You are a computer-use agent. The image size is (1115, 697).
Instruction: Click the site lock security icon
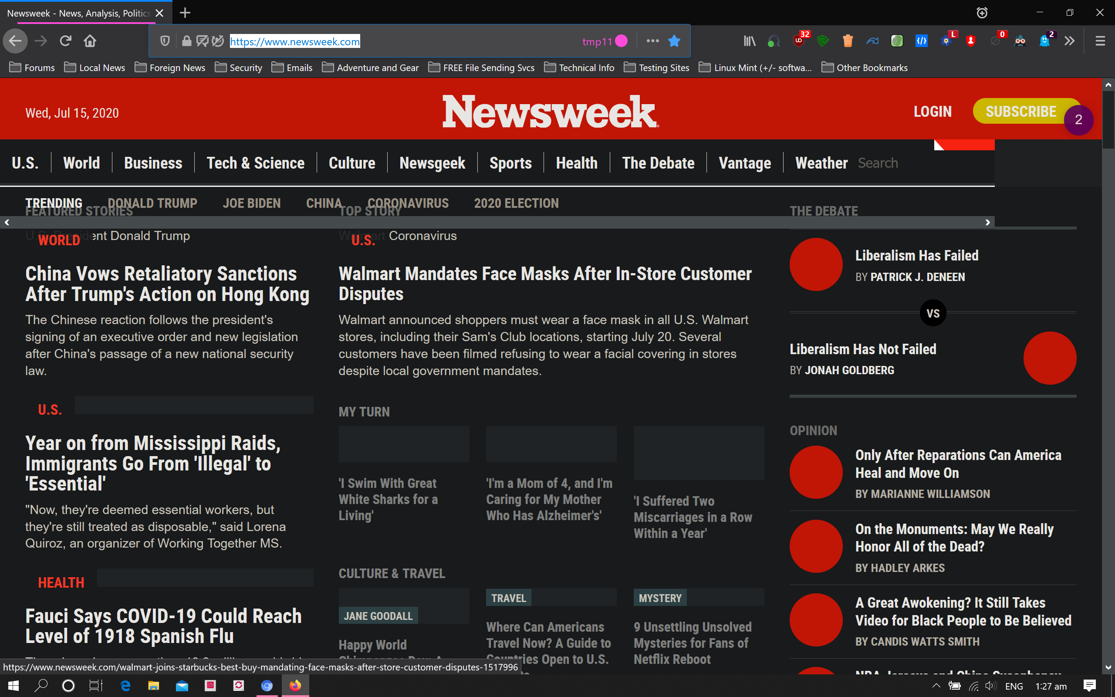186,41
